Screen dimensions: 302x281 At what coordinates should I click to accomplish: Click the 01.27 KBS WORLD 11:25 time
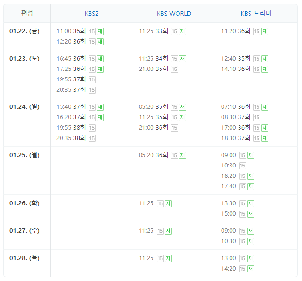(146, 231)
